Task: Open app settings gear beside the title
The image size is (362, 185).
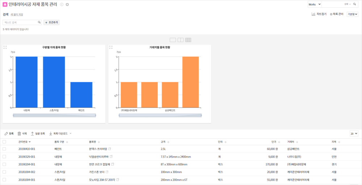Action: 67,4
